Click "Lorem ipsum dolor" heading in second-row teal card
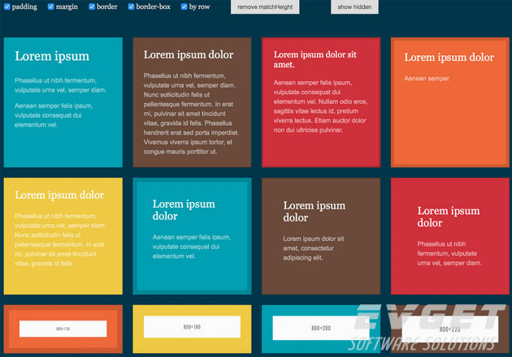The height and width of the screenshot is (357, 512). (184, 210)
